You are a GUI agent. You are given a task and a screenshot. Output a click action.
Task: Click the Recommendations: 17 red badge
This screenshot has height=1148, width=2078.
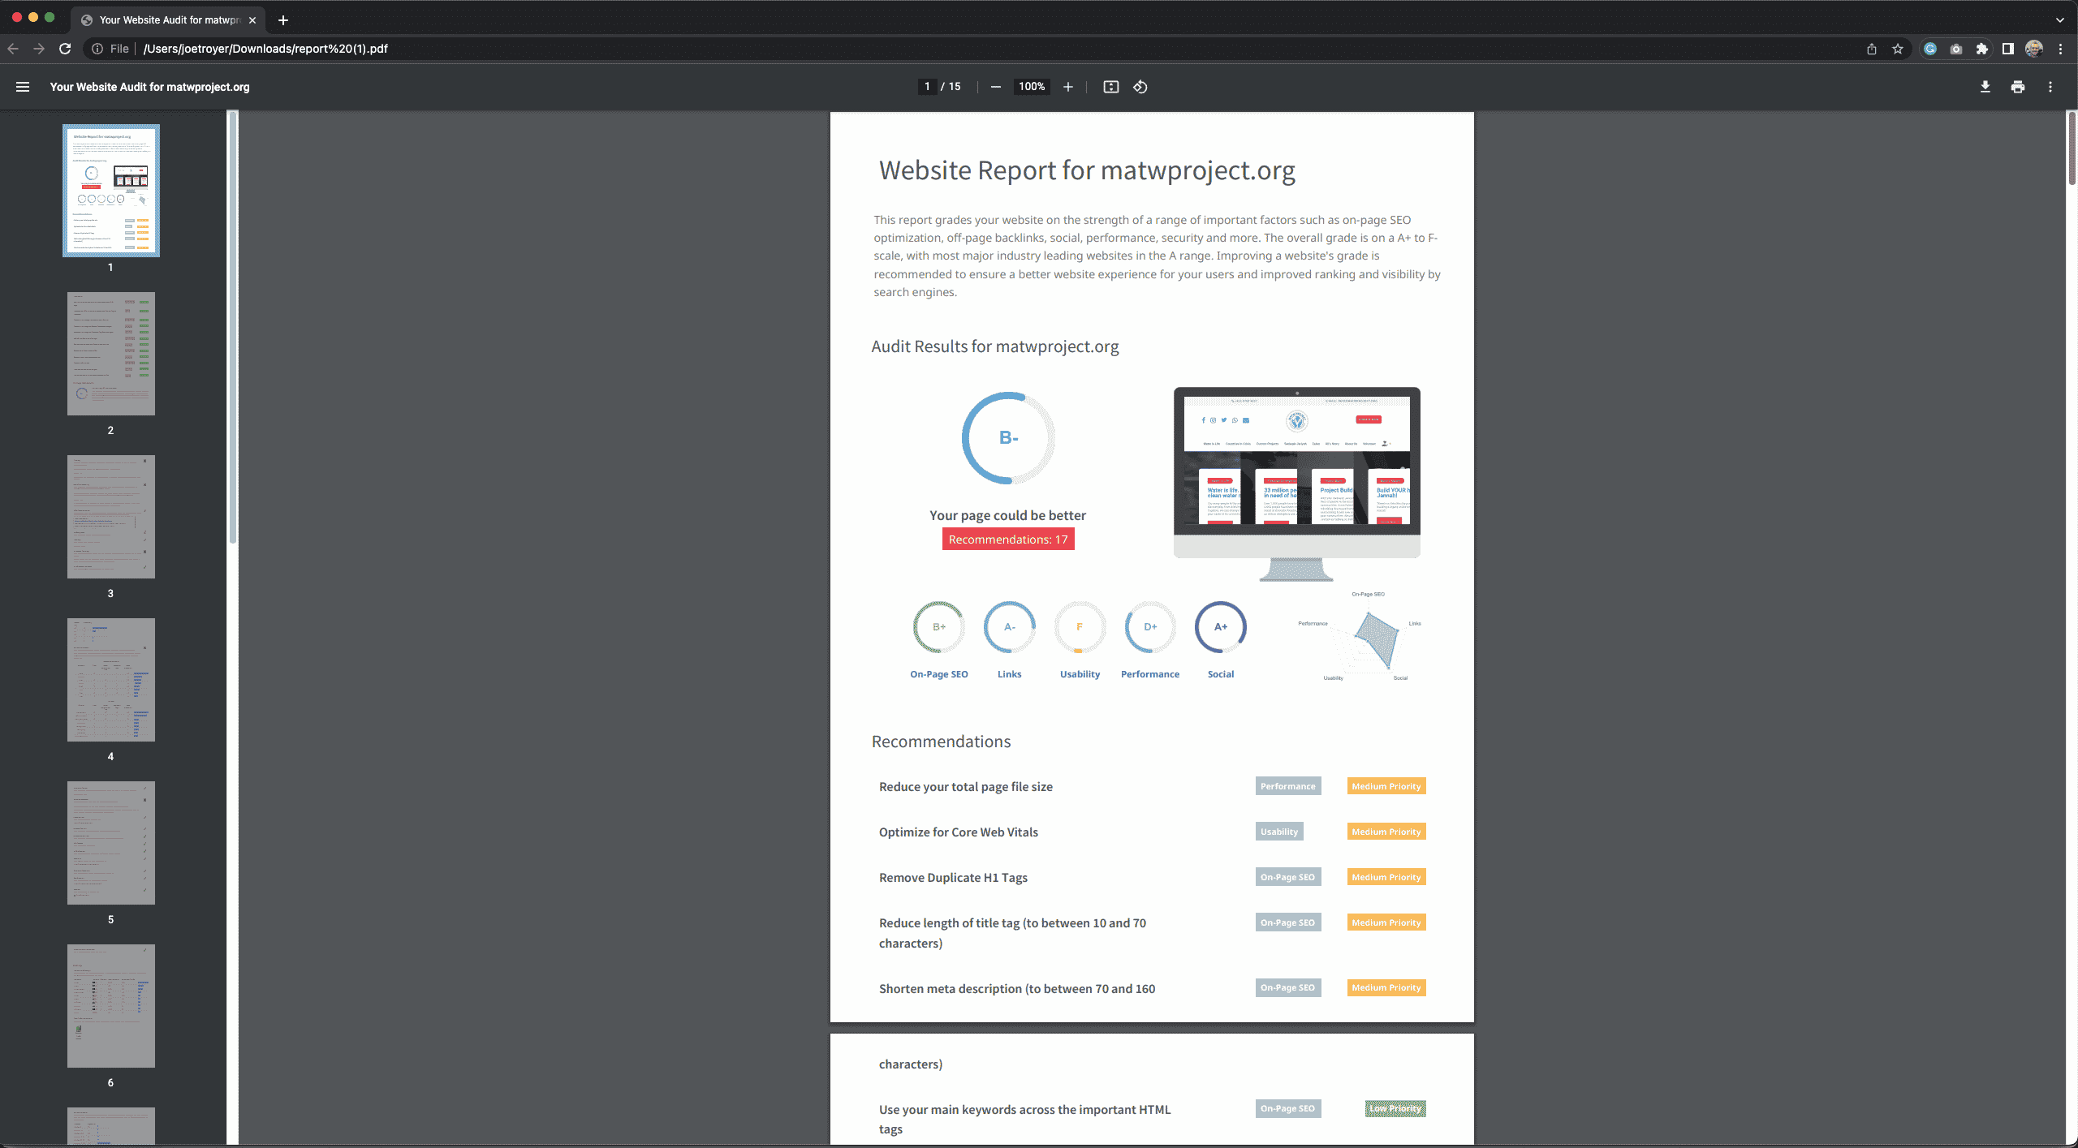point(1008,540)
